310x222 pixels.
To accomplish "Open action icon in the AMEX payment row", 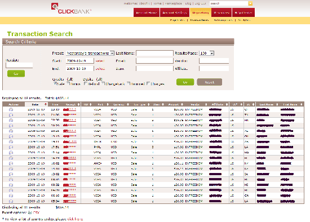I will click(11, 163).
